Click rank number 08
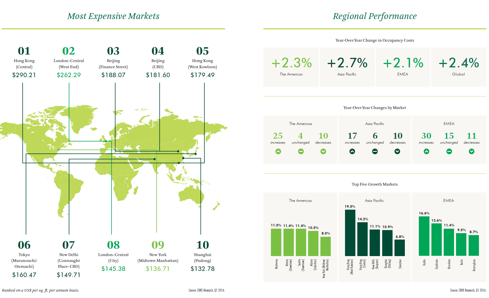 (x=113, y=245)
